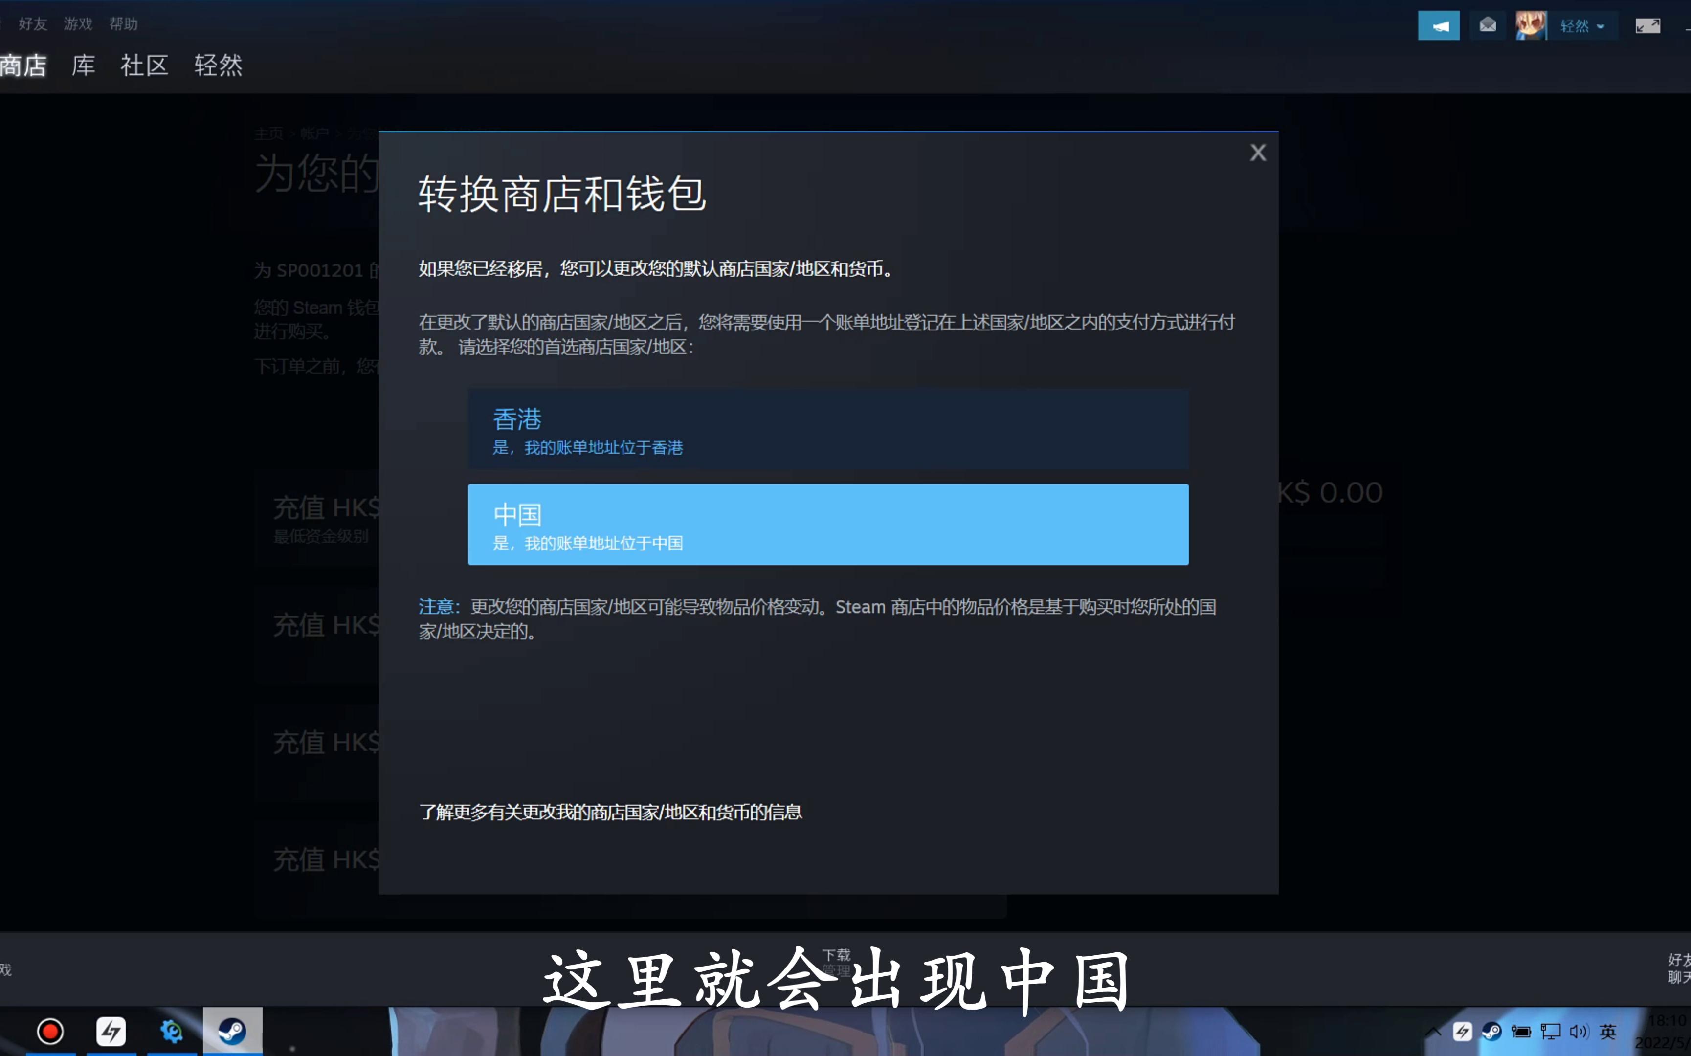
Task: Open the Steam tray icon
Action: click(1491, 1031)
